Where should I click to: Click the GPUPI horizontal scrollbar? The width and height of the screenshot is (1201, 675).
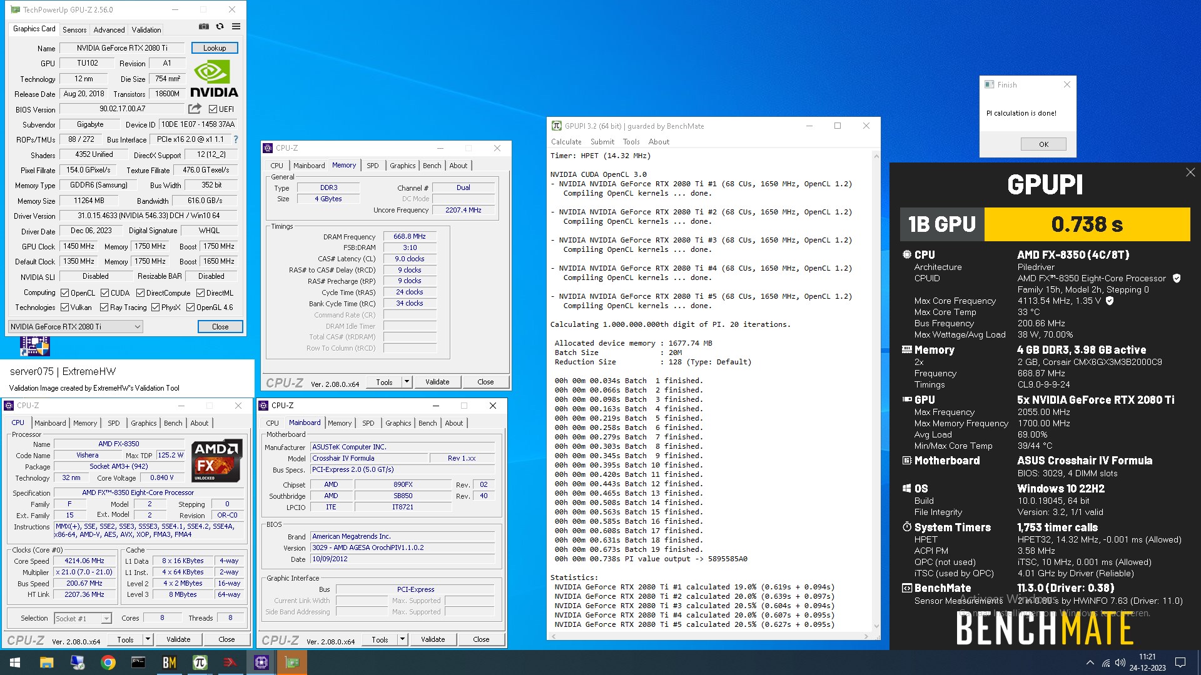[709, 636]
